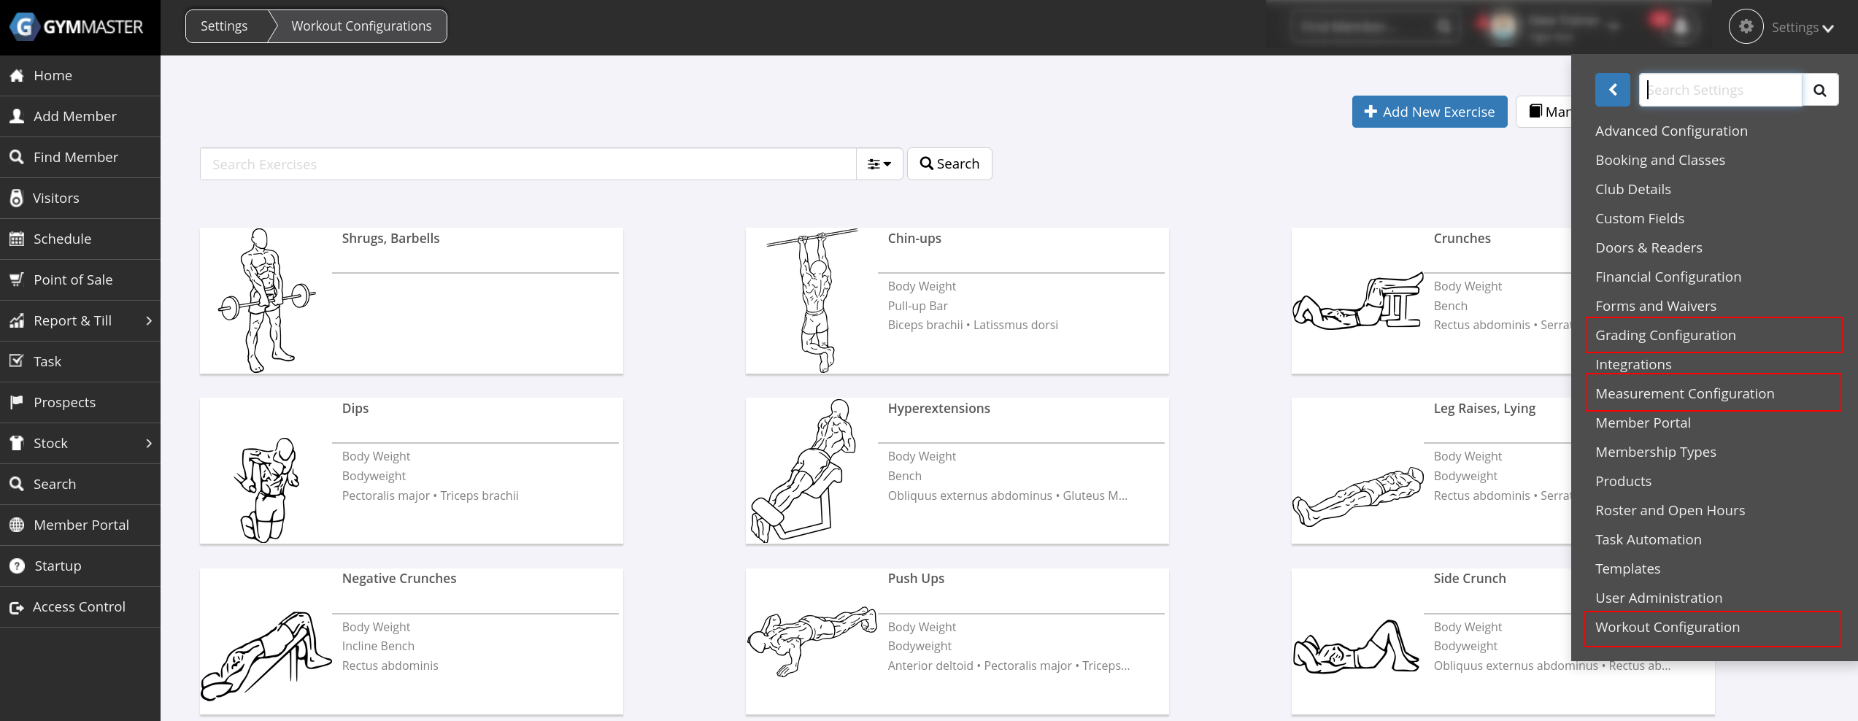Click the Prospects flag icon
Screen dimensions: 1858x721
[x=17, y=403]
